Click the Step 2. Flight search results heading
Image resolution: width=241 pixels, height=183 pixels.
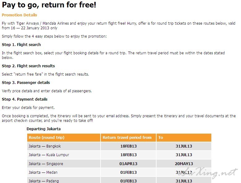28,66
